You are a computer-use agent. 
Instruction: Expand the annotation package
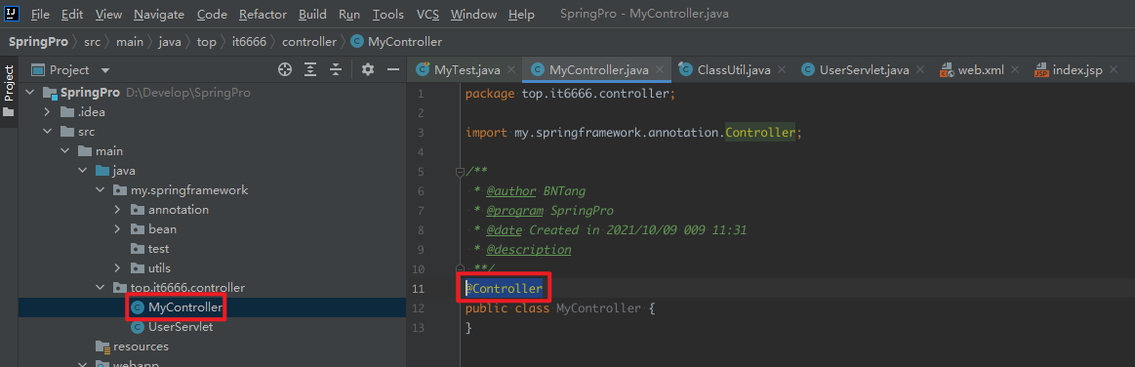pyautogui.click(x=116, y=210)
